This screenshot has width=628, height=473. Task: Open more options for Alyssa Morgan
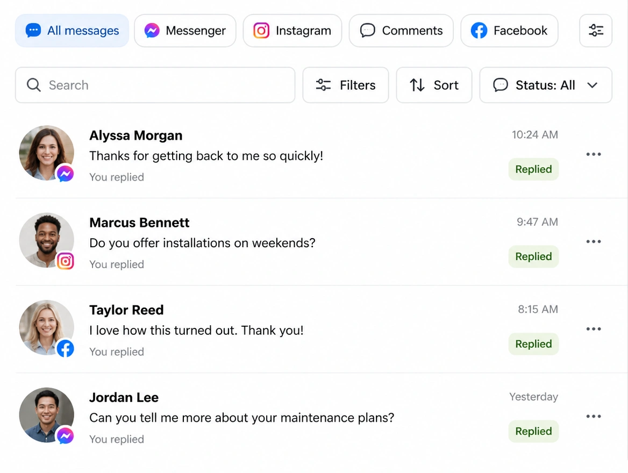(x=594, y=154)
